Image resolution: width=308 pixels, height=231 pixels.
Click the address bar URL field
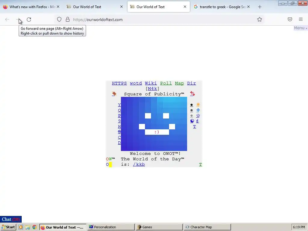coord(159,20)
